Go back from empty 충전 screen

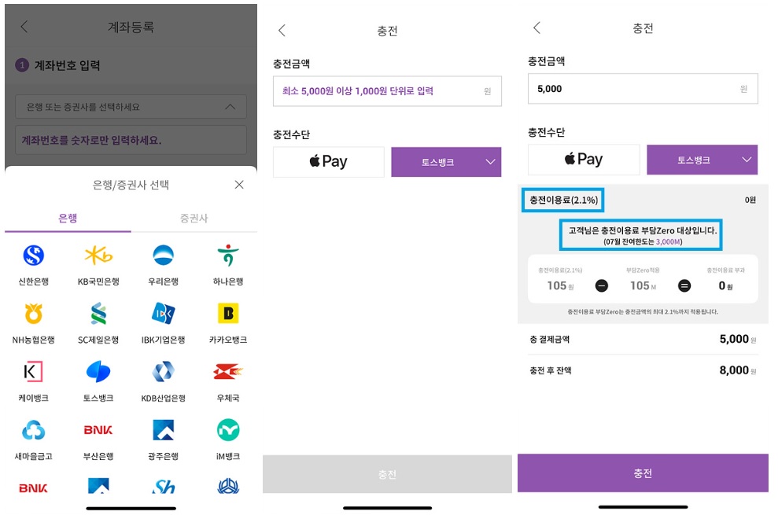click(x=282, y=31)
